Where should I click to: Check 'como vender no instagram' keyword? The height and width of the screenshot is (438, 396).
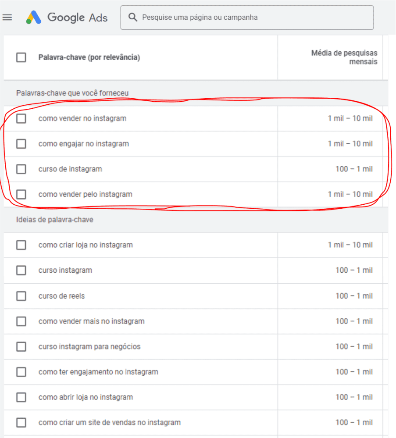pyautogui.click(x=21, y=118)
